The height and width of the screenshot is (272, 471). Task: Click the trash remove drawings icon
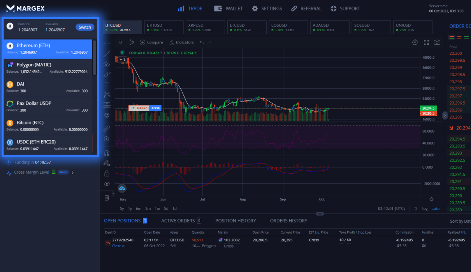click(107, 198)
